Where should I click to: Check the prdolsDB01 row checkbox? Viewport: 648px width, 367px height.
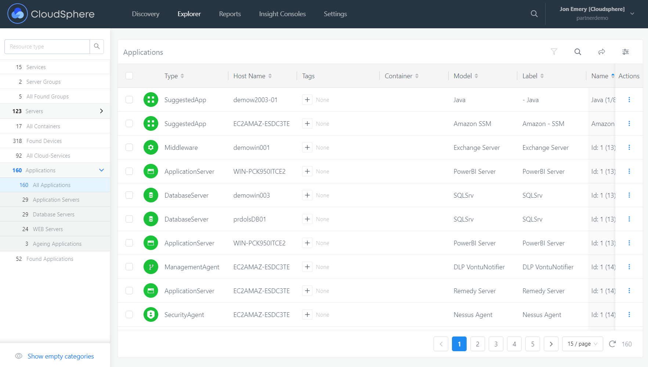129,219
